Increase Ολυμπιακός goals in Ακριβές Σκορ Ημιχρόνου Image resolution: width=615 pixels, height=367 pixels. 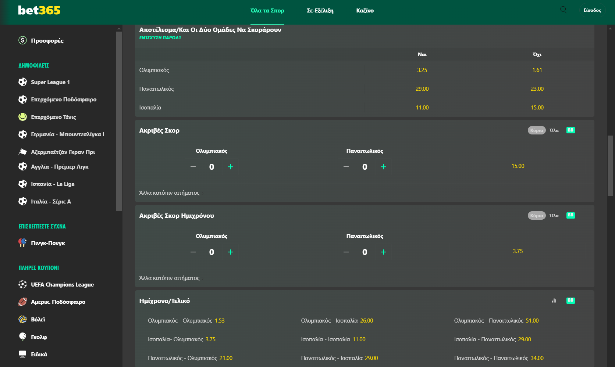click(x=231, y=252)
